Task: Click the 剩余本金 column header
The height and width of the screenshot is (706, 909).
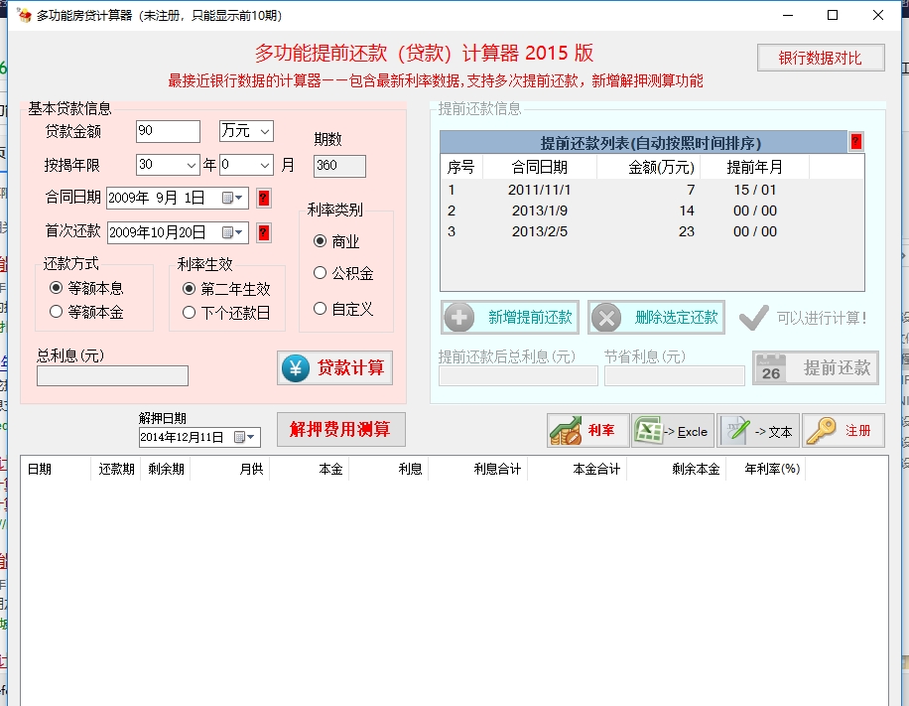Action: pos(677,469)
